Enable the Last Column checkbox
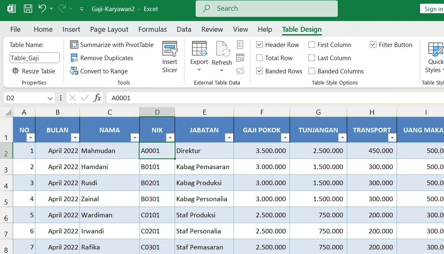 point(312,58)
